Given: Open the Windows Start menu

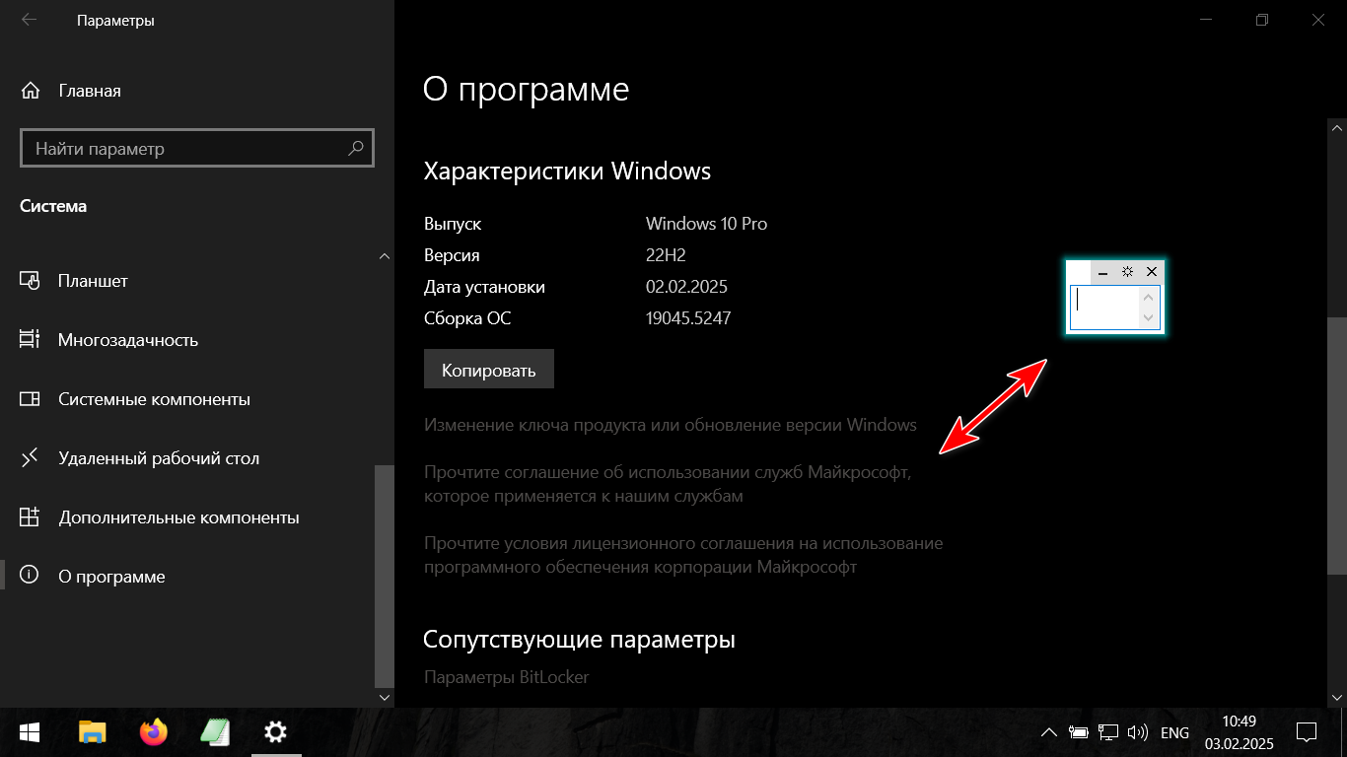Looking at the screenshot, I should coord(30,732).
